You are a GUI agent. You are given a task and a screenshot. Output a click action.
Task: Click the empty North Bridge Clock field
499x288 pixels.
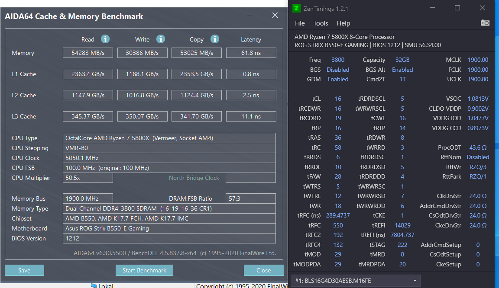point(251,178)
